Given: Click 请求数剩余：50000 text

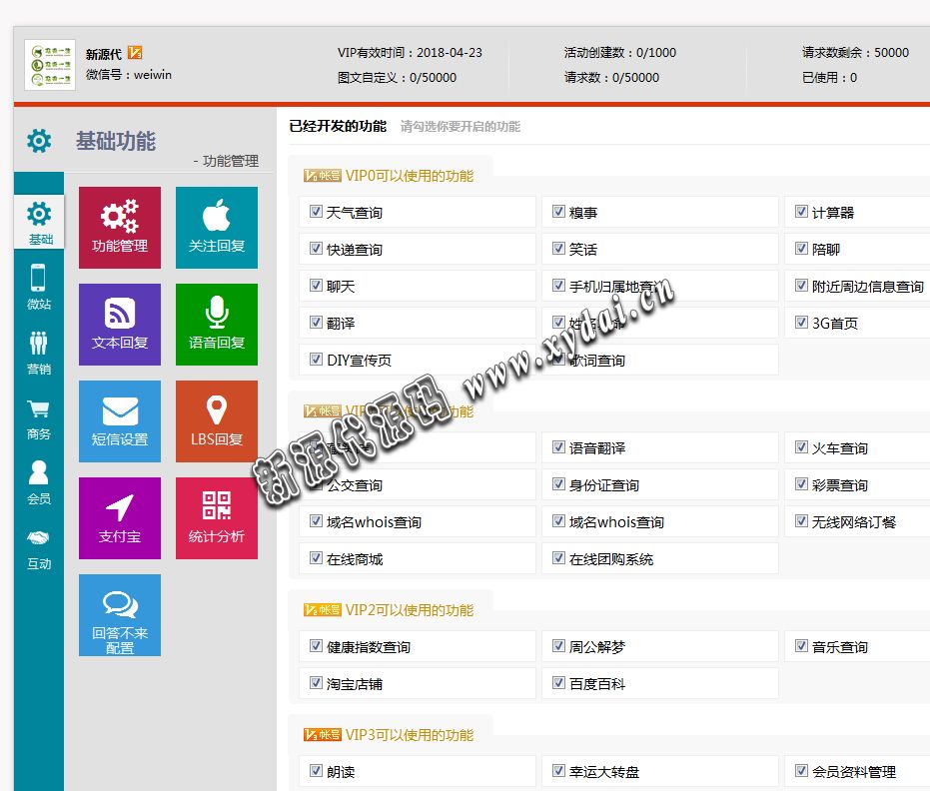Looking at the screenshot, I should pyautogui.click(x=855, y=53).
